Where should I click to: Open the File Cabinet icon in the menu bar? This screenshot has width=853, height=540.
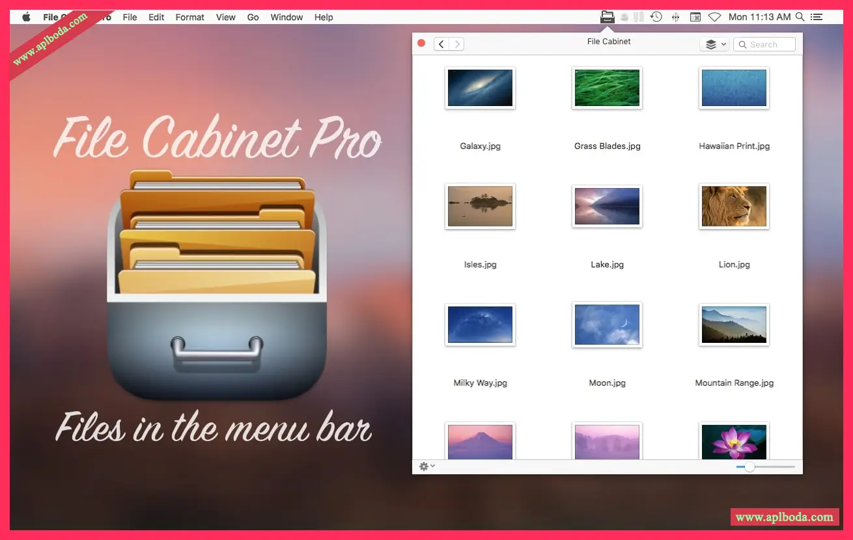[607, 17]
